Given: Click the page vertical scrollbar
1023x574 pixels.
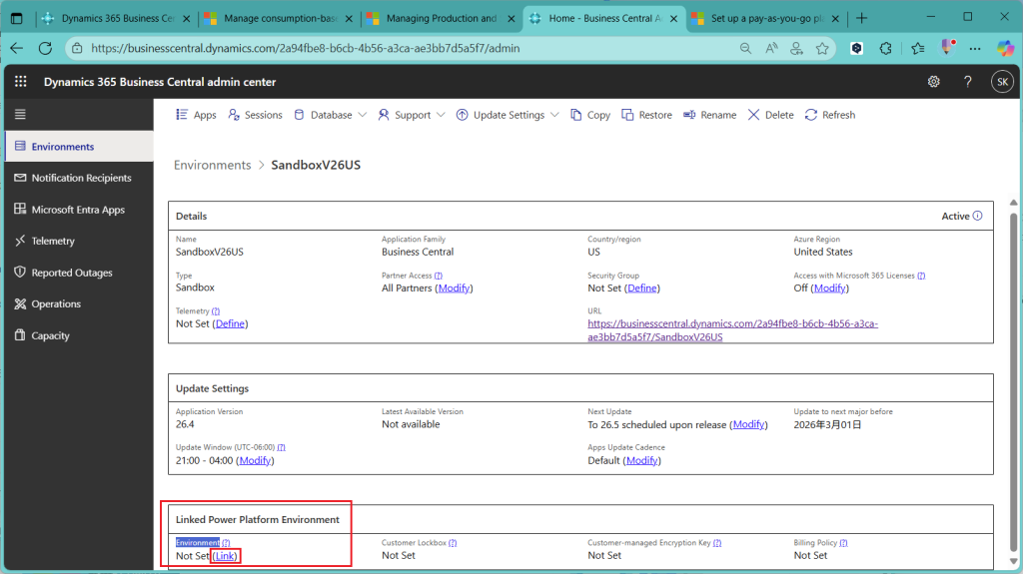Looking at the screenshot, I should point(1013,381).
